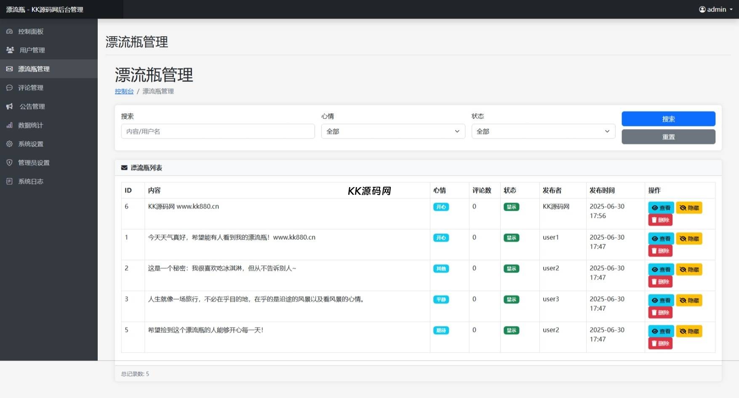Click the blue 搜索 button
The width and height of the screenshot is (739, 398).
pyautogui.click(x=668, y=119)
